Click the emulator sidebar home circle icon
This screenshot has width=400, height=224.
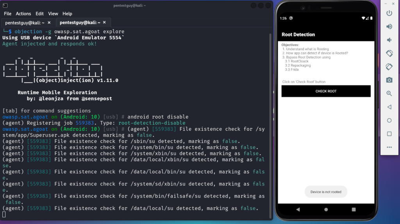tap(389, 120)
